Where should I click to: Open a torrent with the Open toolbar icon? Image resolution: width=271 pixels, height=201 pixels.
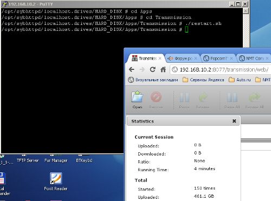(x=137, y=100)
